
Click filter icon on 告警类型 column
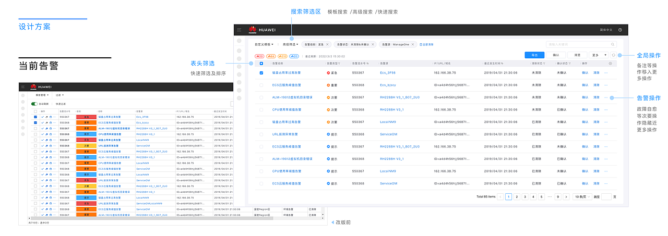point(339,64)
